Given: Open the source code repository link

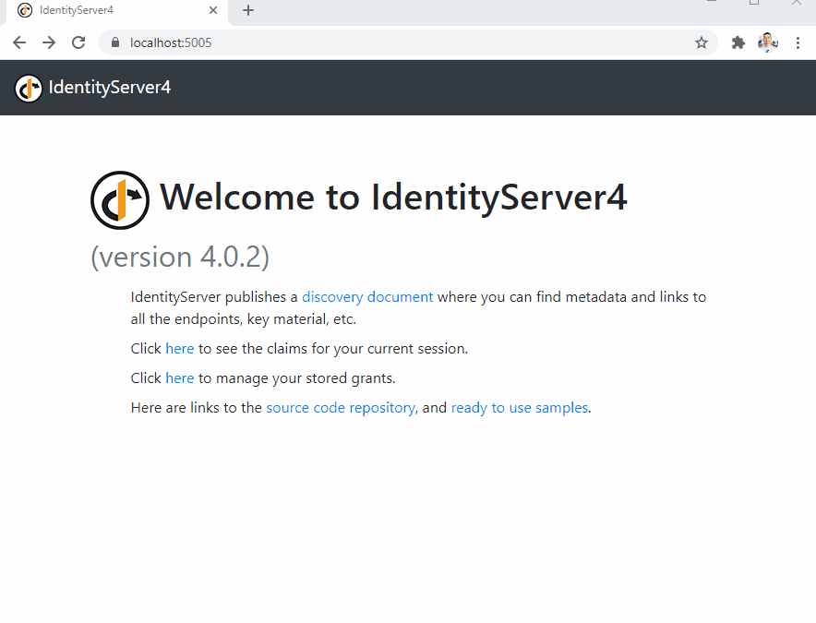Looking at the screenshot, I should tap(340, 408).
